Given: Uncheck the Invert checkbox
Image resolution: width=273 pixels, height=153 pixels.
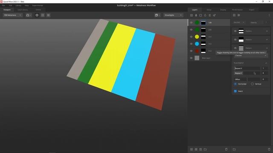Looking at the screenshot, I should pos(235,91).
